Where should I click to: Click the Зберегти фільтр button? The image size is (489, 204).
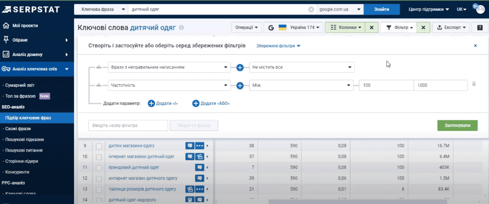tap(194, 125)
